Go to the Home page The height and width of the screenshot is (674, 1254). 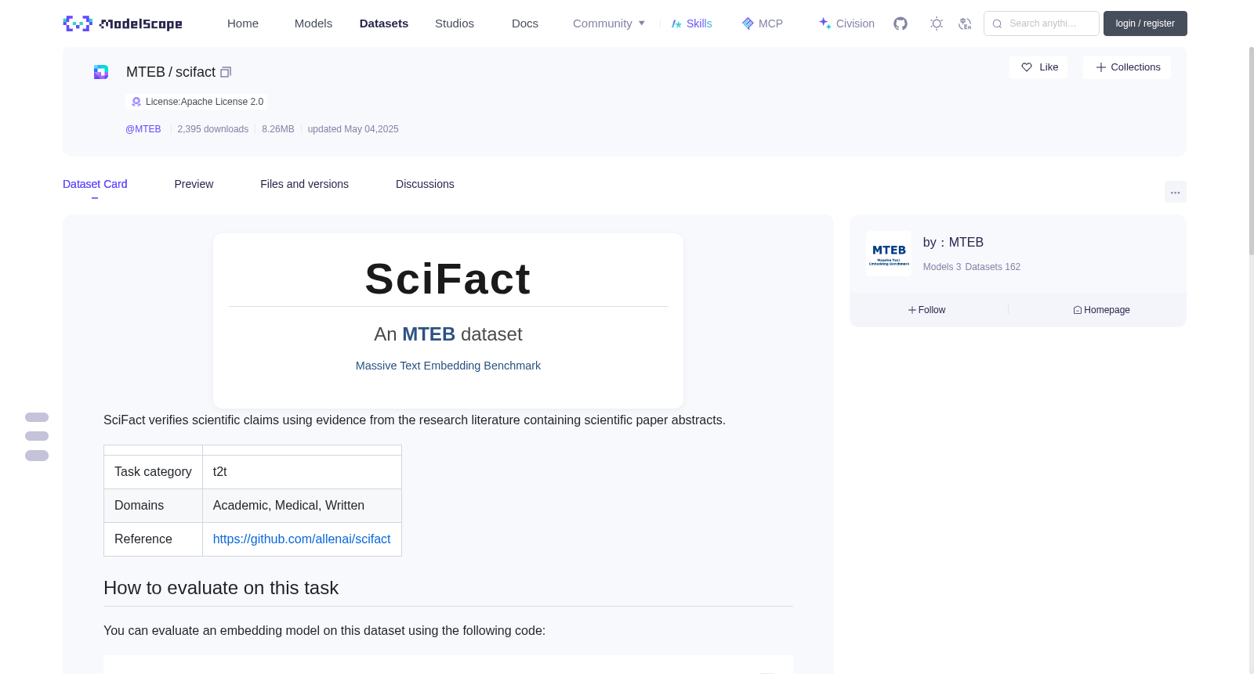click(x=243, y=23)
